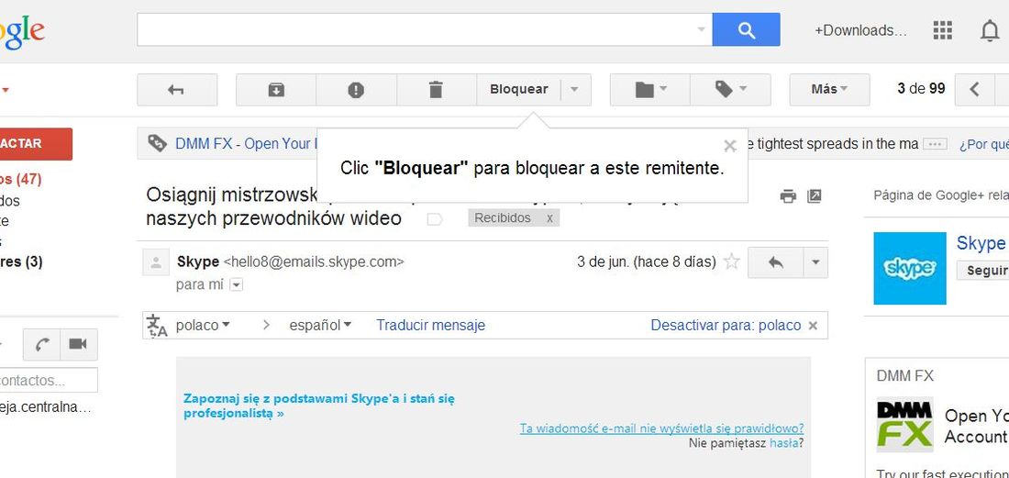Click the DMM FX logo

click(904, 423)
